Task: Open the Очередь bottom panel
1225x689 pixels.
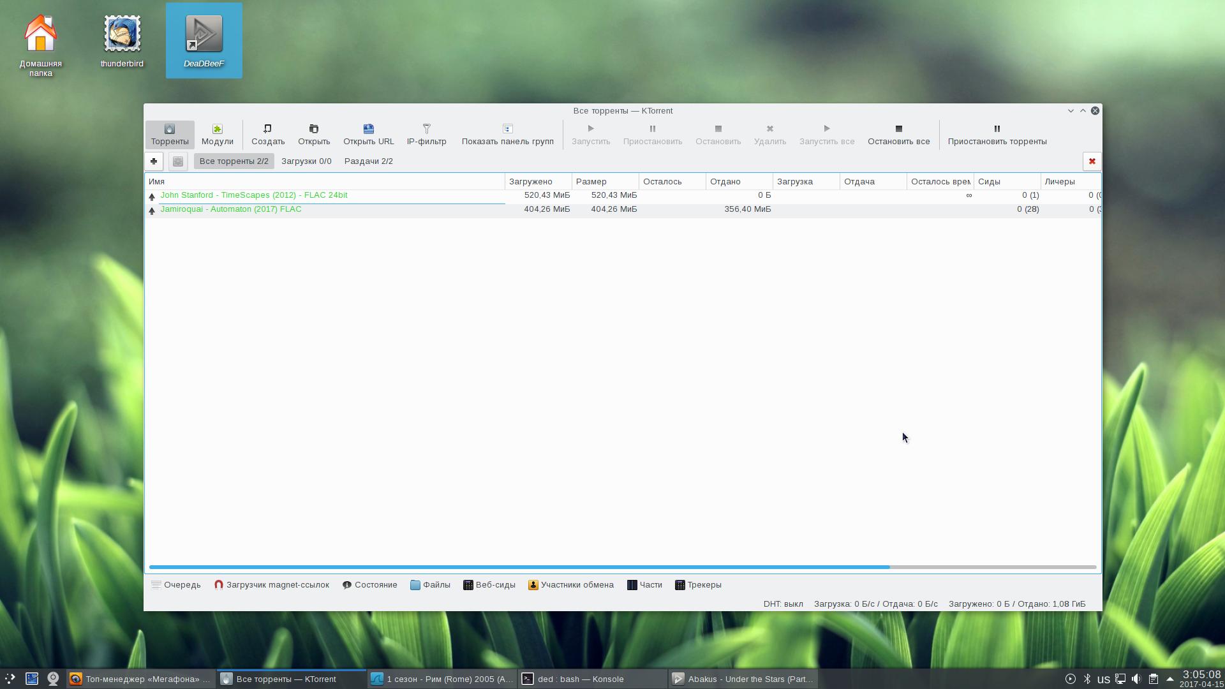Action: tap(176, 585)
